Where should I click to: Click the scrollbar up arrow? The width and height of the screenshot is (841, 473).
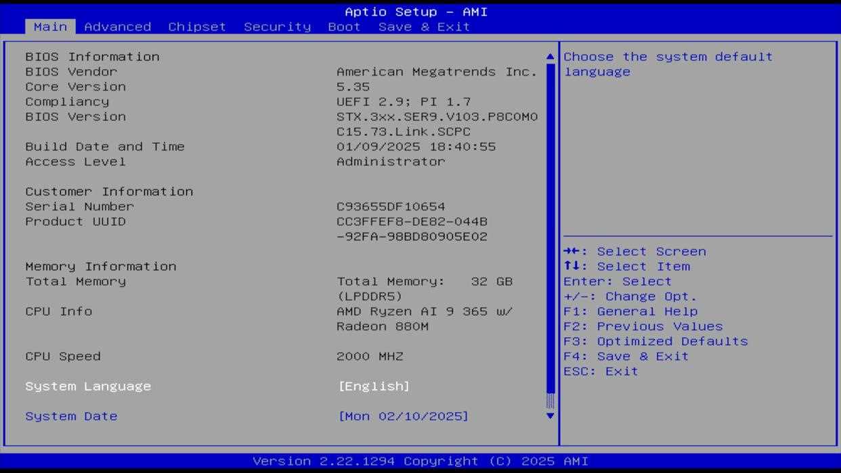(x=550, y=57)
